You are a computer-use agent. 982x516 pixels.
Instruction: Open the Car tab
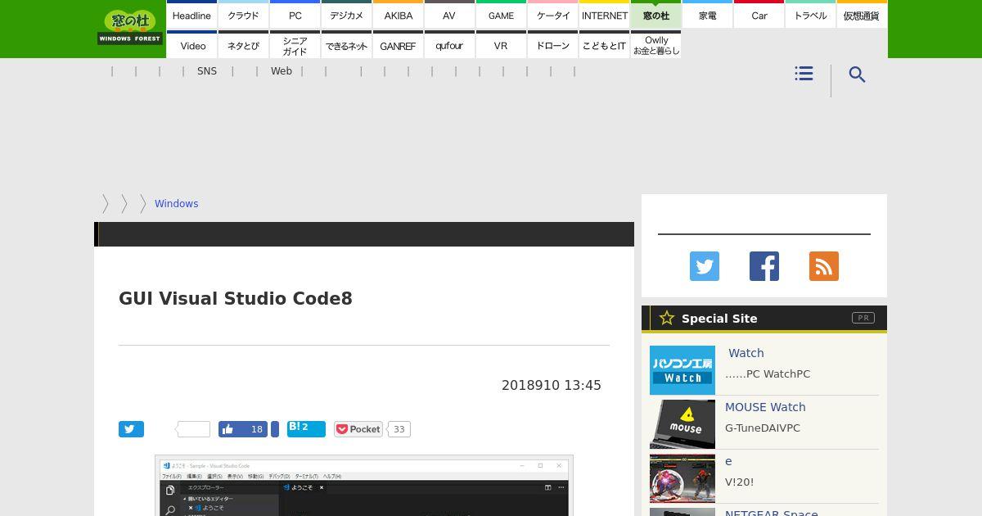(759, 15)
